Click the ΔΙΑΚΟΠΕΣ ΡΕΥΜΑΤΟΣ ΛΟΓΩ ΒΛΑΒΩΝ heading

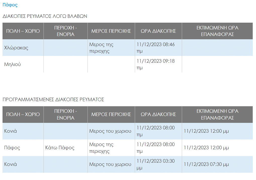(45, 16)
